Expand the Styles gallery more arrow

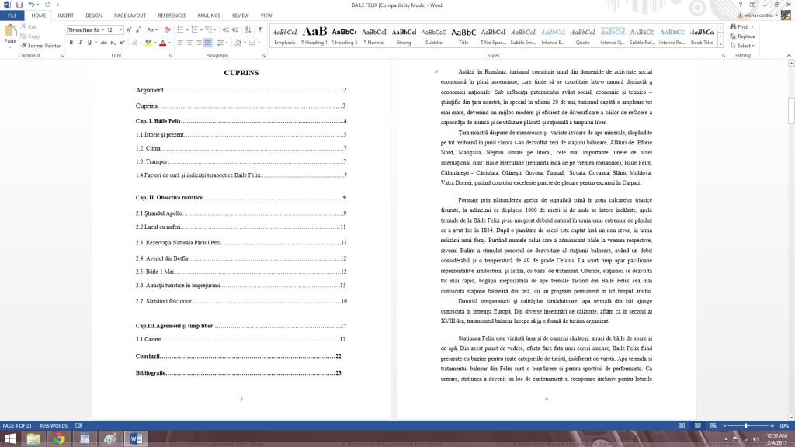coord(721,43)
